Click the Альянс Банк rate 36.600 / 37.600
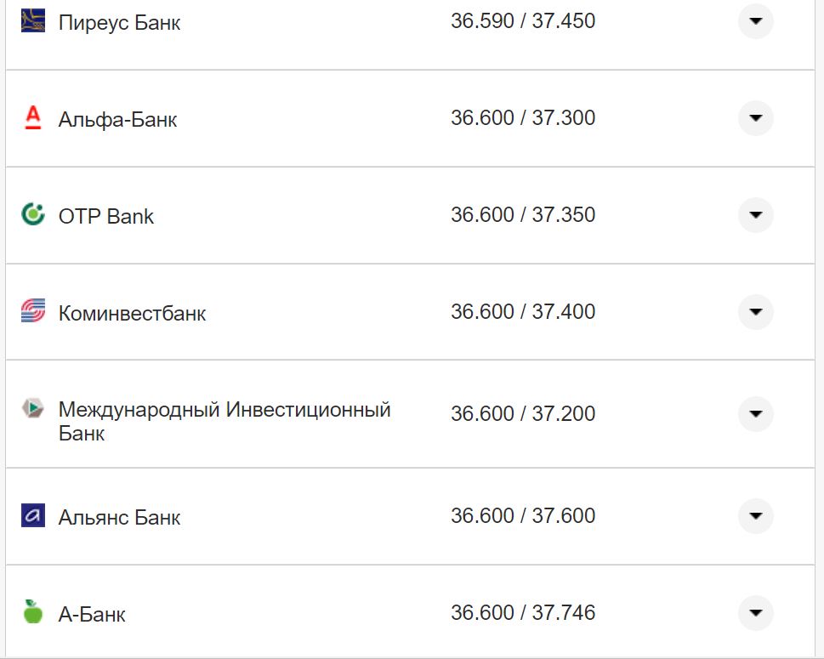The width and height of the screenshot is (824, 659). tap(524, 515)
